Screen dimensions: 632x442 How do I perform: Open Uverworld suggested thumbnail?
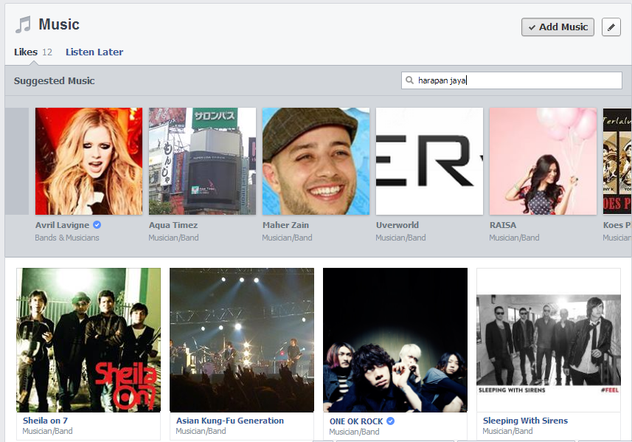tap(430, 161)
